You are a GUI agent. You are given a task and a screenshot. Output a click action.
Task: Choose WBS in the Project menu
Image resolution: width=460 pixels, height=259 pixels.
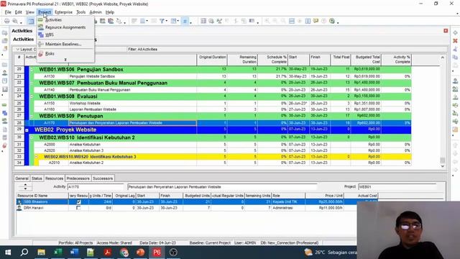pyautogui.click(x=65, y=35)
